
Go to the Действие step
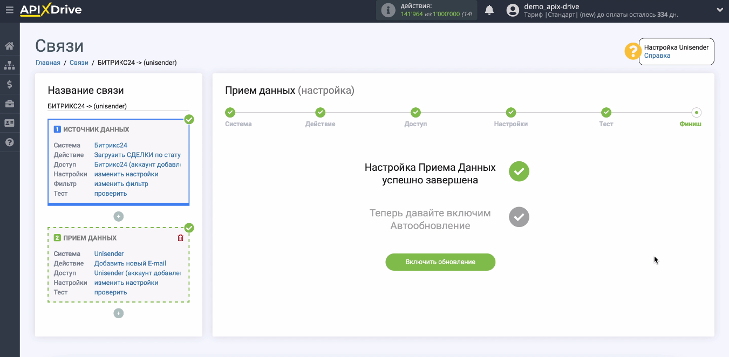coord(321,112)
